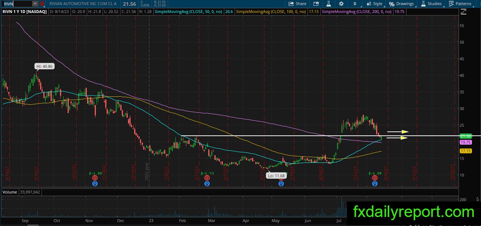Open the Drawings menu
This screenshot has height=226, width=481.
[401, 4]
